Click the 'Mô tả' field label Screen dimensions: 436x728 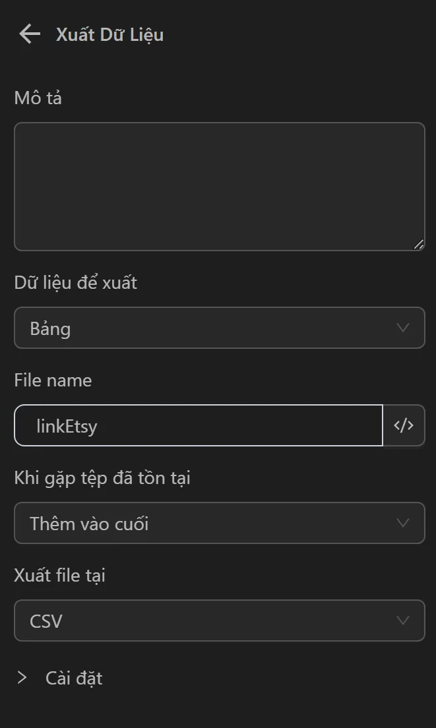tap(38, 98)
